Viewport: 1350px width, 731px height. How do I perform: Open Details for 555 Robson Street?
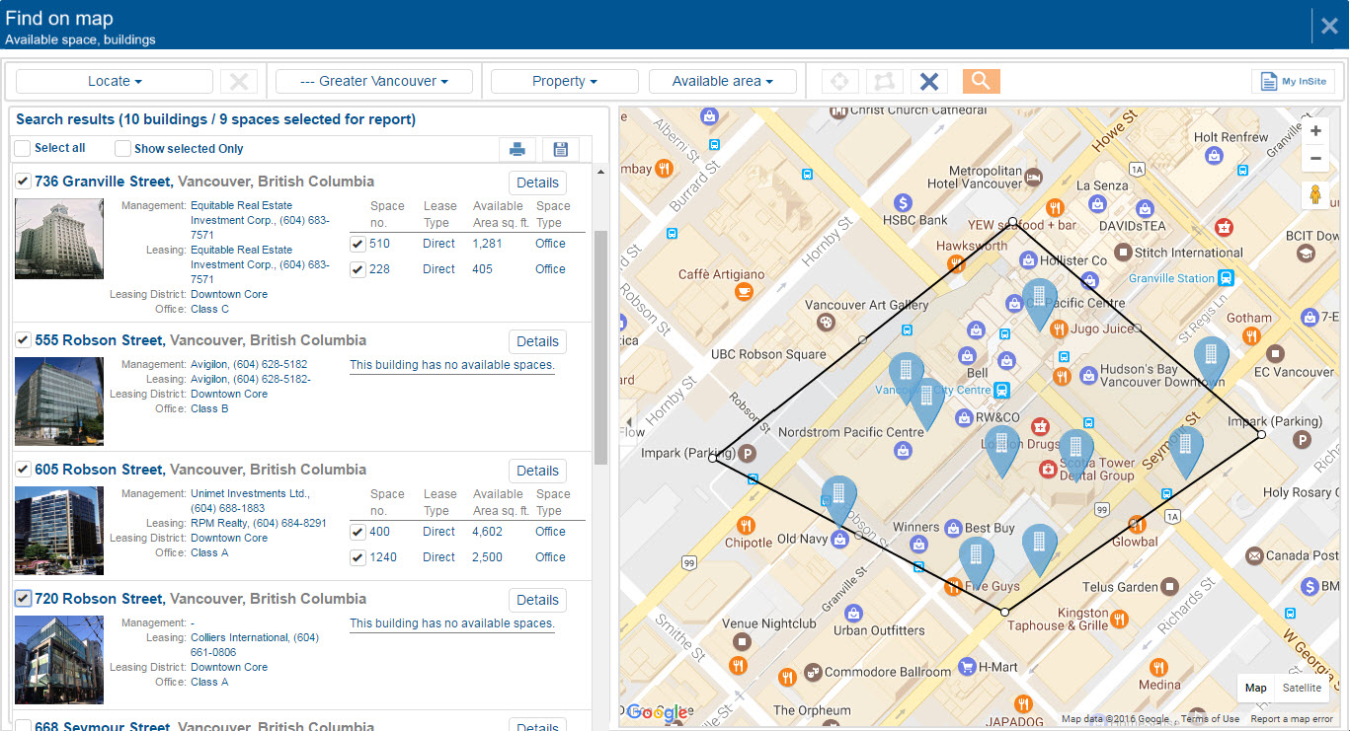[x=537, y=341]
